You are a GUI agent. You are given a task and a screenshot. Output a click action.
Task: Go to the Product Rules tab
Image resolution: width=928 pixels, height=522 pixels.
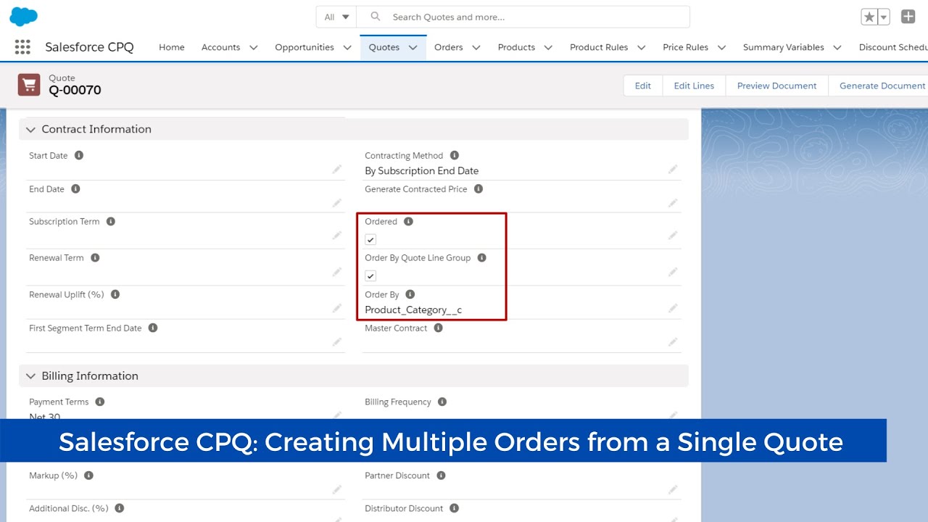pyautogui.click(x=599, y=47)
